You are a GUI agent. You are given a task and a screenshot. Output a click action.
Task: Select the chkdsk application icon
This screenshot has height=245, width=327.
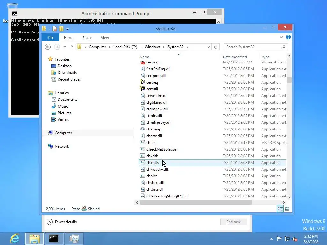142,156
